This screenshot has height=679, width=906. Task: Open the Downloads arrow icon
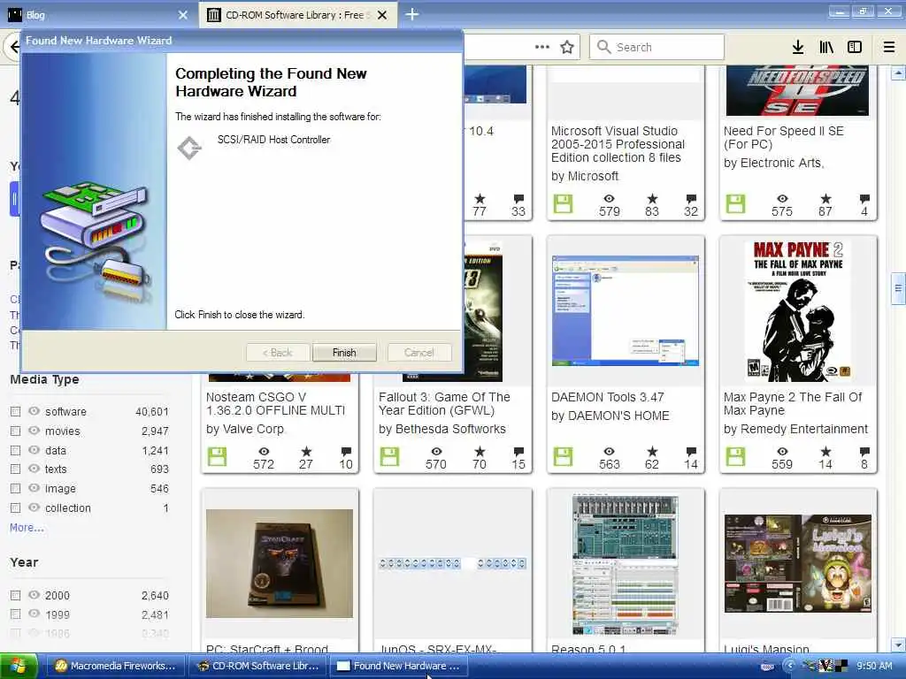(x=798, y=47)
